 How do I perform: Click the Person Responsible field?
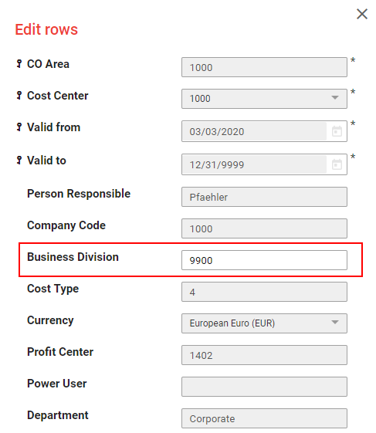(x=264, y=197)
